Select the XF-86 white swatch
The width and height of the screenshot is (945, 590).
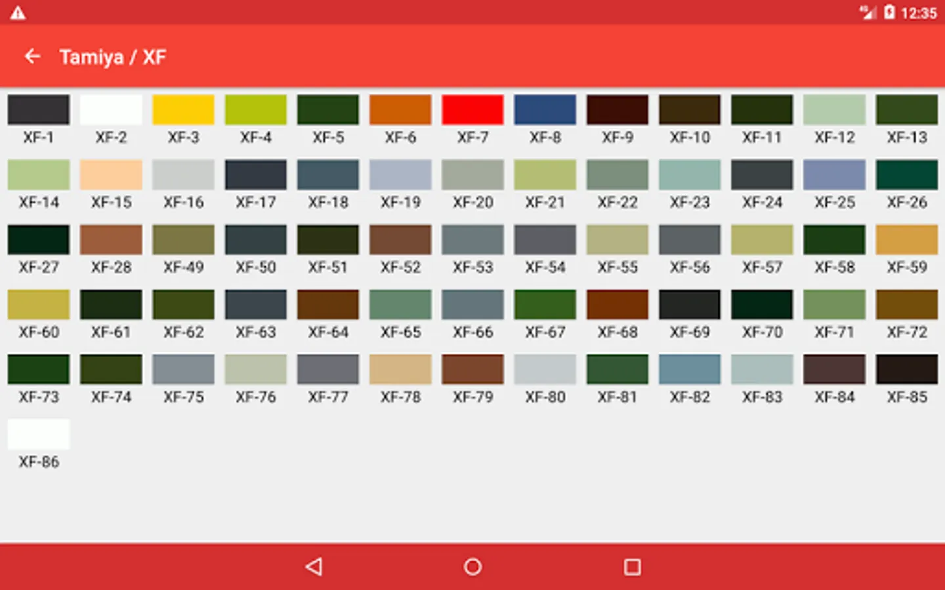pyautogui.click(x=39, y=434)
